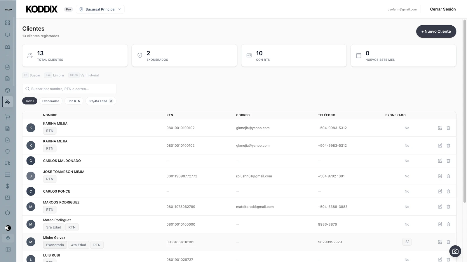467x262 pixels.
Task: Edit the Miche Galvez client record
Action: pos(440,242)
